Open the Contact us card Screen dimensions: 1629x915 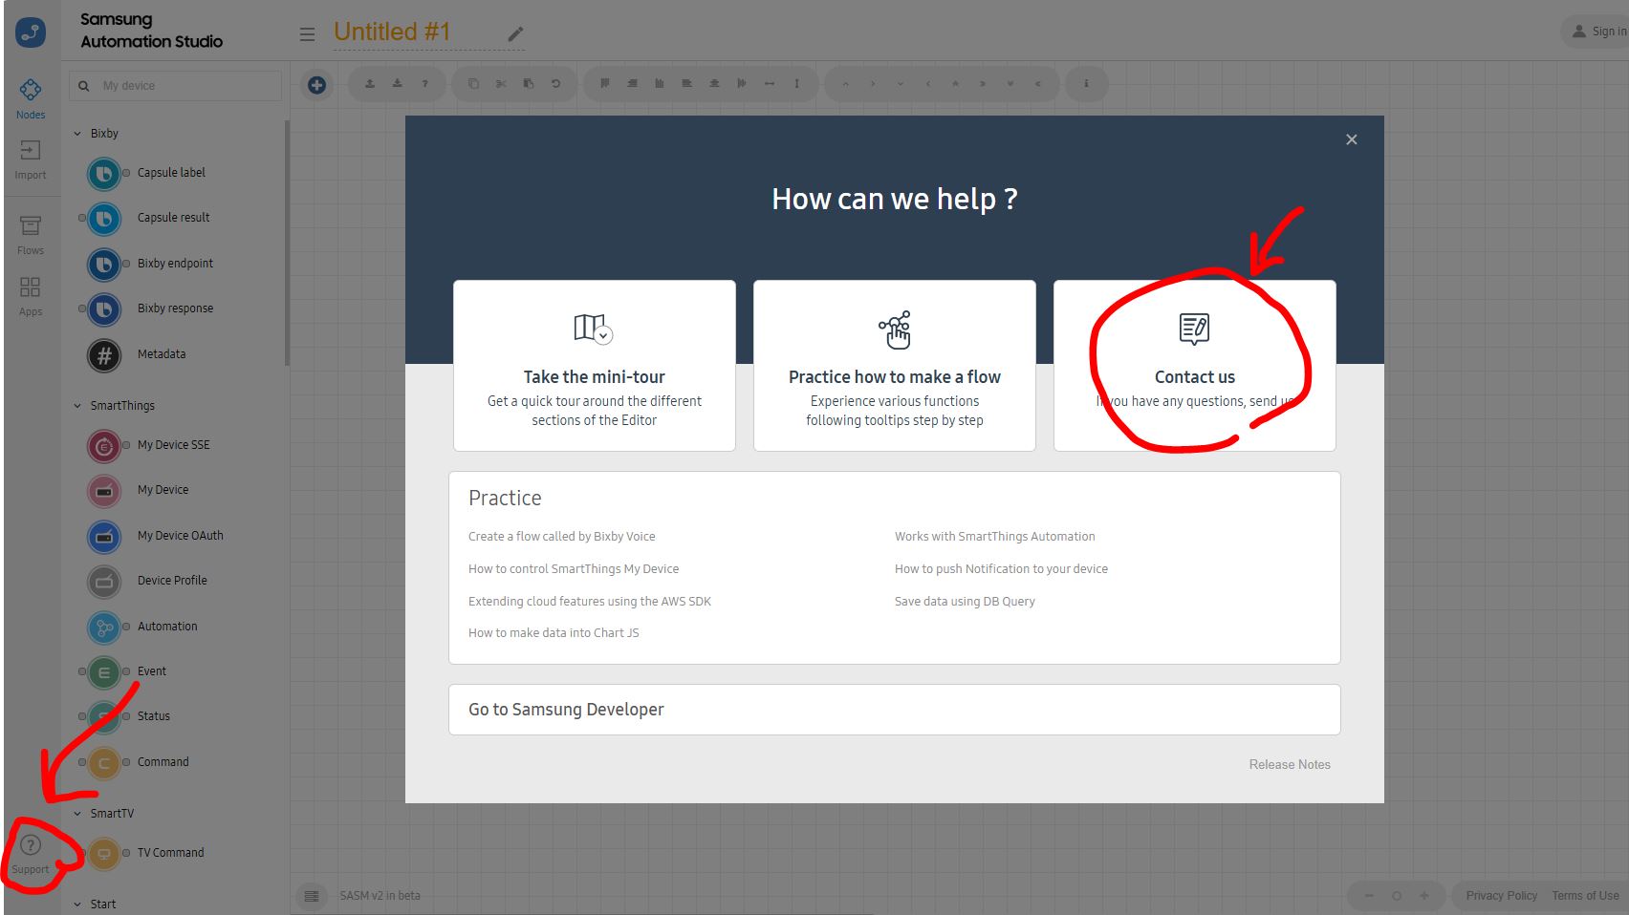pos(1195,365)
